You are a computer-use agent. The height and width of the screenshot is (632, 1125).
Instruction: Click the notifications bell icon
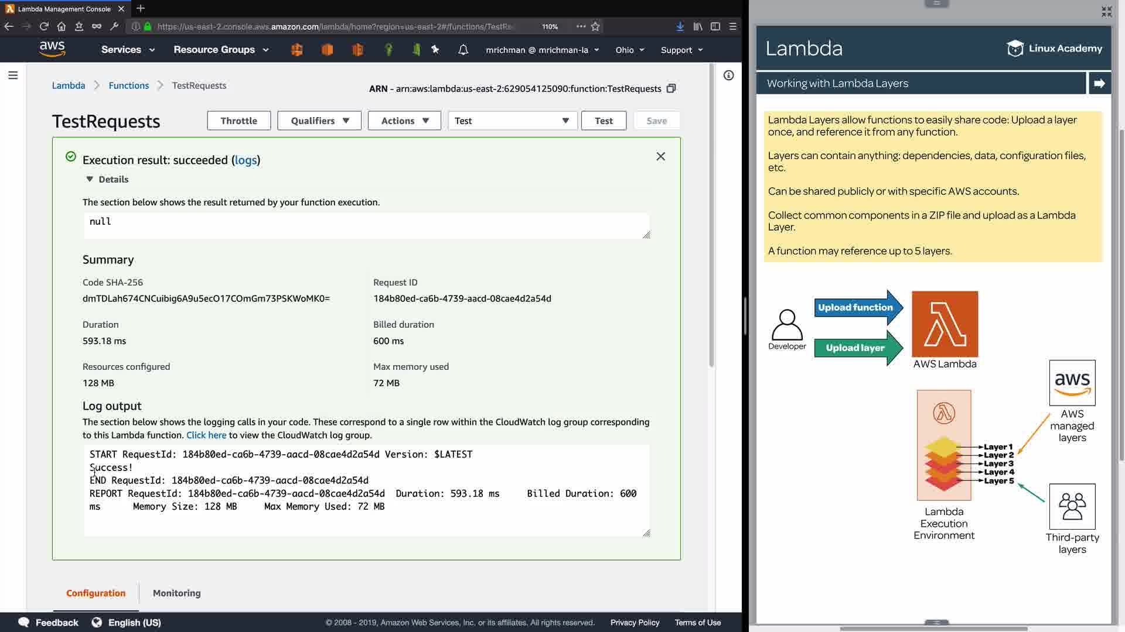(463, 50)
